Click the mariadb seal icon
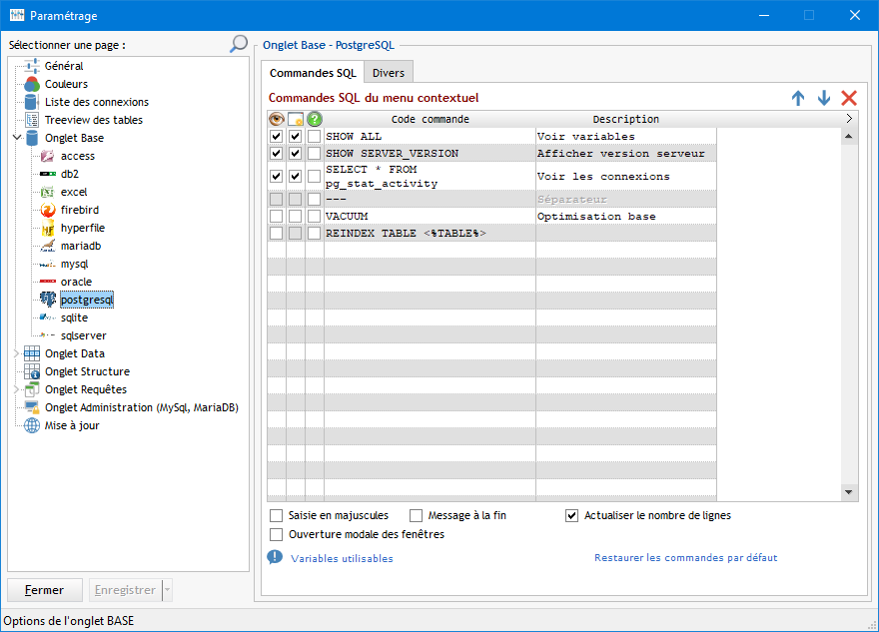This screenshot has width=879, height=632. [x=48, y=246]
